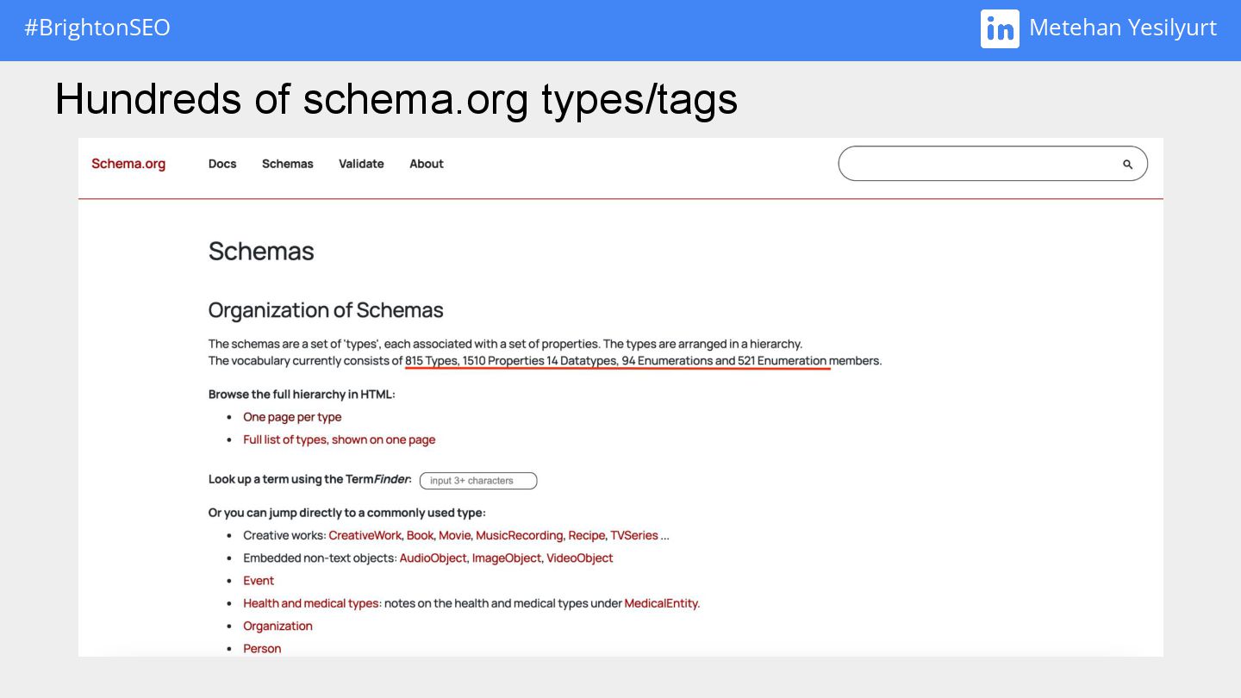Follow the CreativeWork type link
Screen dimensions: 1241x698
365,535
